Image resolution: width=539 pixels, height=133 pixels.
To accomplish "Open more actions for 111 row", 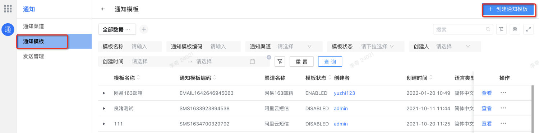I will point(503,124).
